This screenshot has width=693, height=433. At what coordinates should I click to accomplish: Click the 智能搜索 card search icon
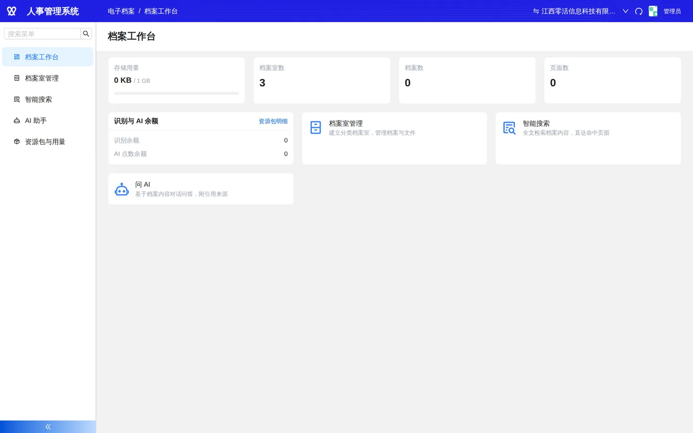click(x=509, y=127)
